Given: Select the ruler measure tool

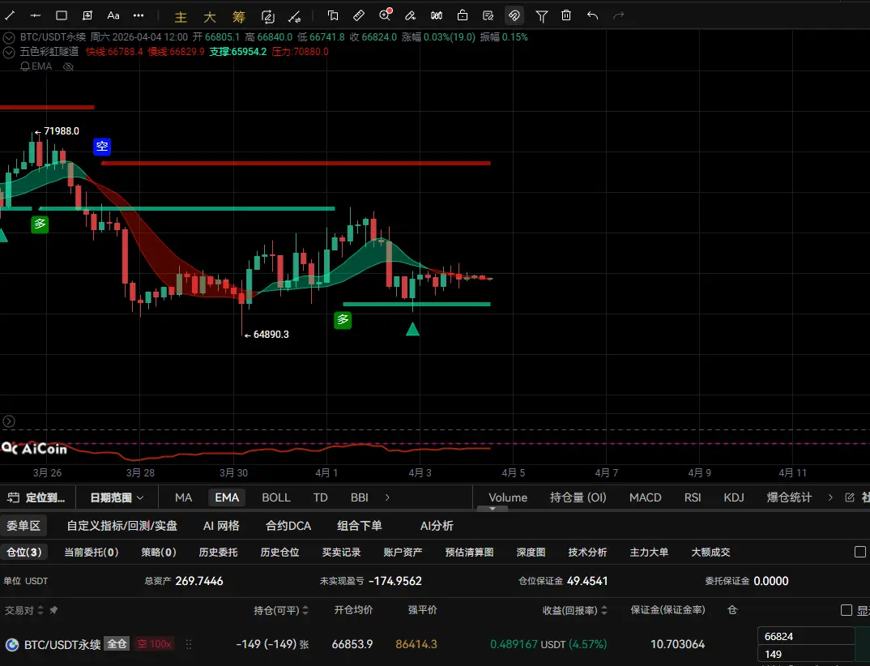Looking at the screenshot, I should [359, 15].
